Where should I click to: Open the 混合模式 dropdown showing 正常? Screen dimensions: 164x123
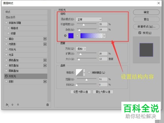(x=89, y=20)
